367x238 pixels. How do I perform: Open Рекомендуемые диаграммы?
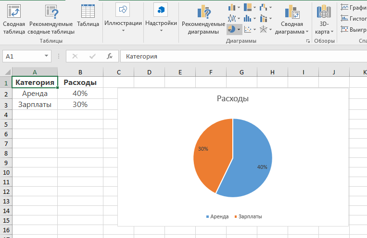click(203, 20)
